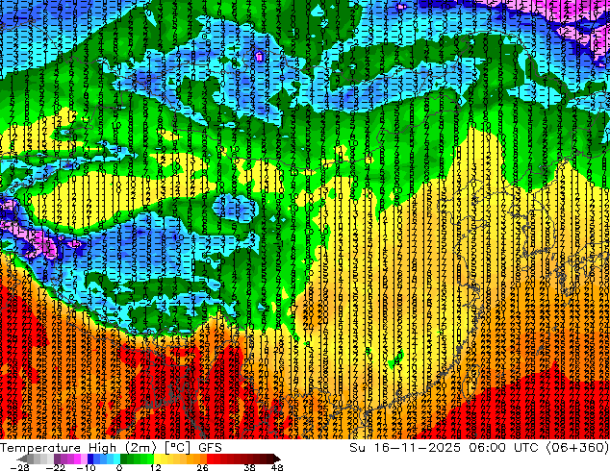Click the "26" legend label

click(202, 467)
